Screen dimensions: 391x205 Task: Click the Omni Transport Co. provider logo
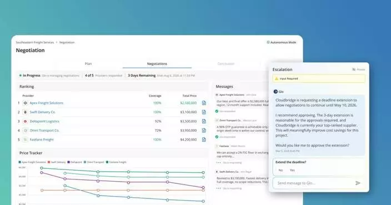[x=25, y=131]
